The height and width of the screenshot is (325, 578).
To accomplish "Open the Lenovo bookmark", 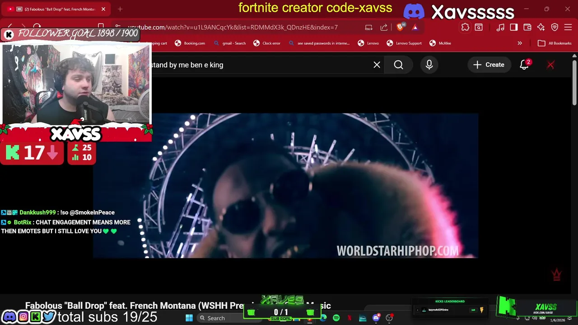I will (368, 43).
